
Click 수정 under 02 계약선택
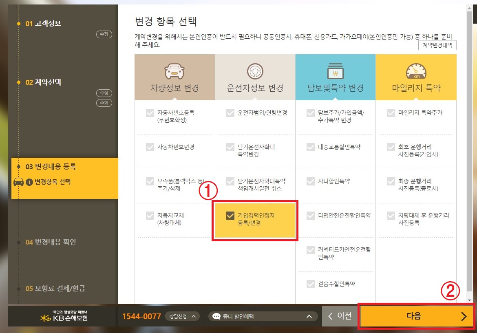(x=104, y=93)
